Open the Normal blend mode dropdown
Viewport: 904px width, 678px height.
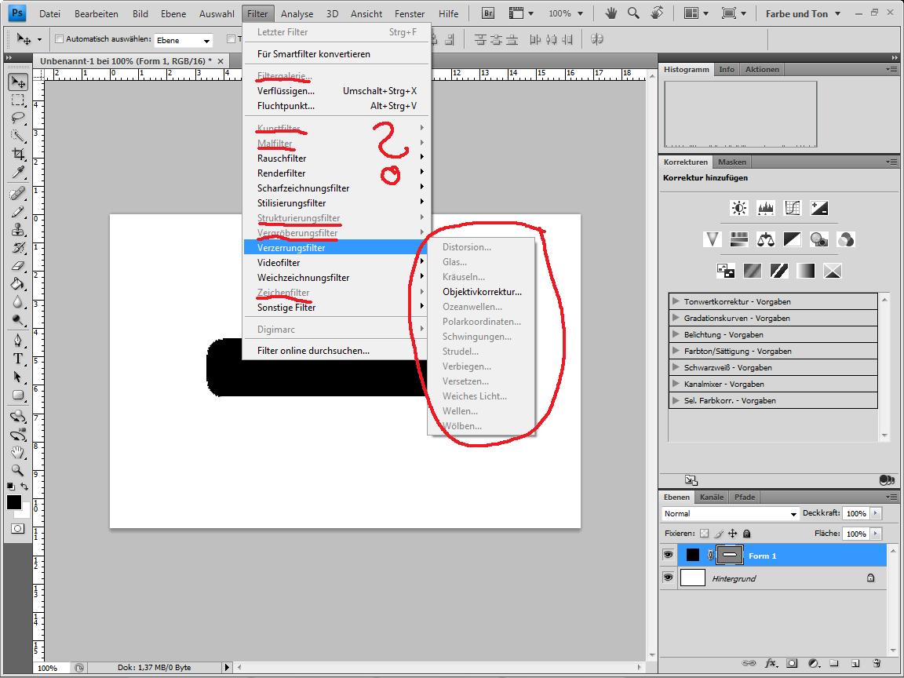(x=731, y=514)
